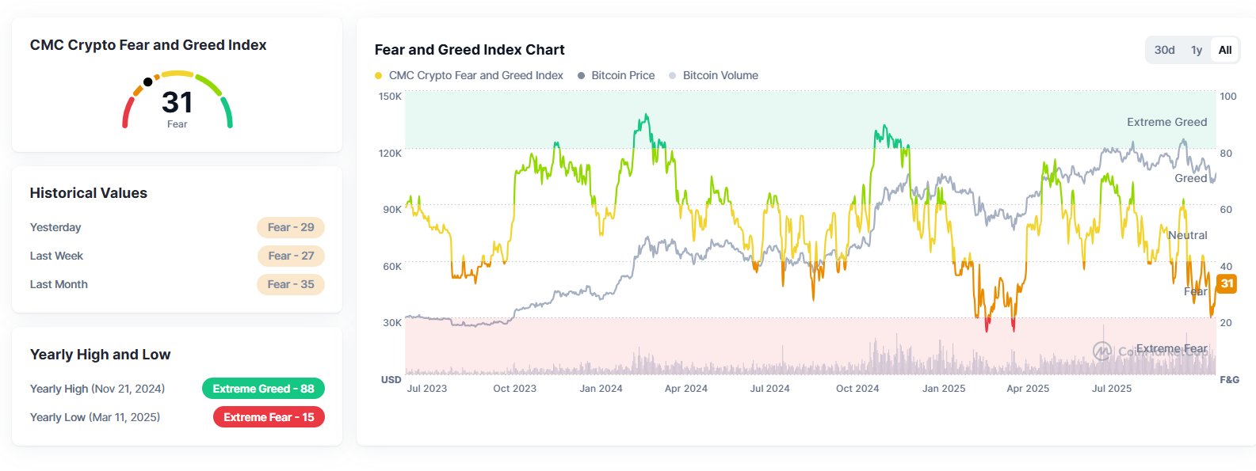Click the Extreme Fear - 15 badge

pos(269,417)
